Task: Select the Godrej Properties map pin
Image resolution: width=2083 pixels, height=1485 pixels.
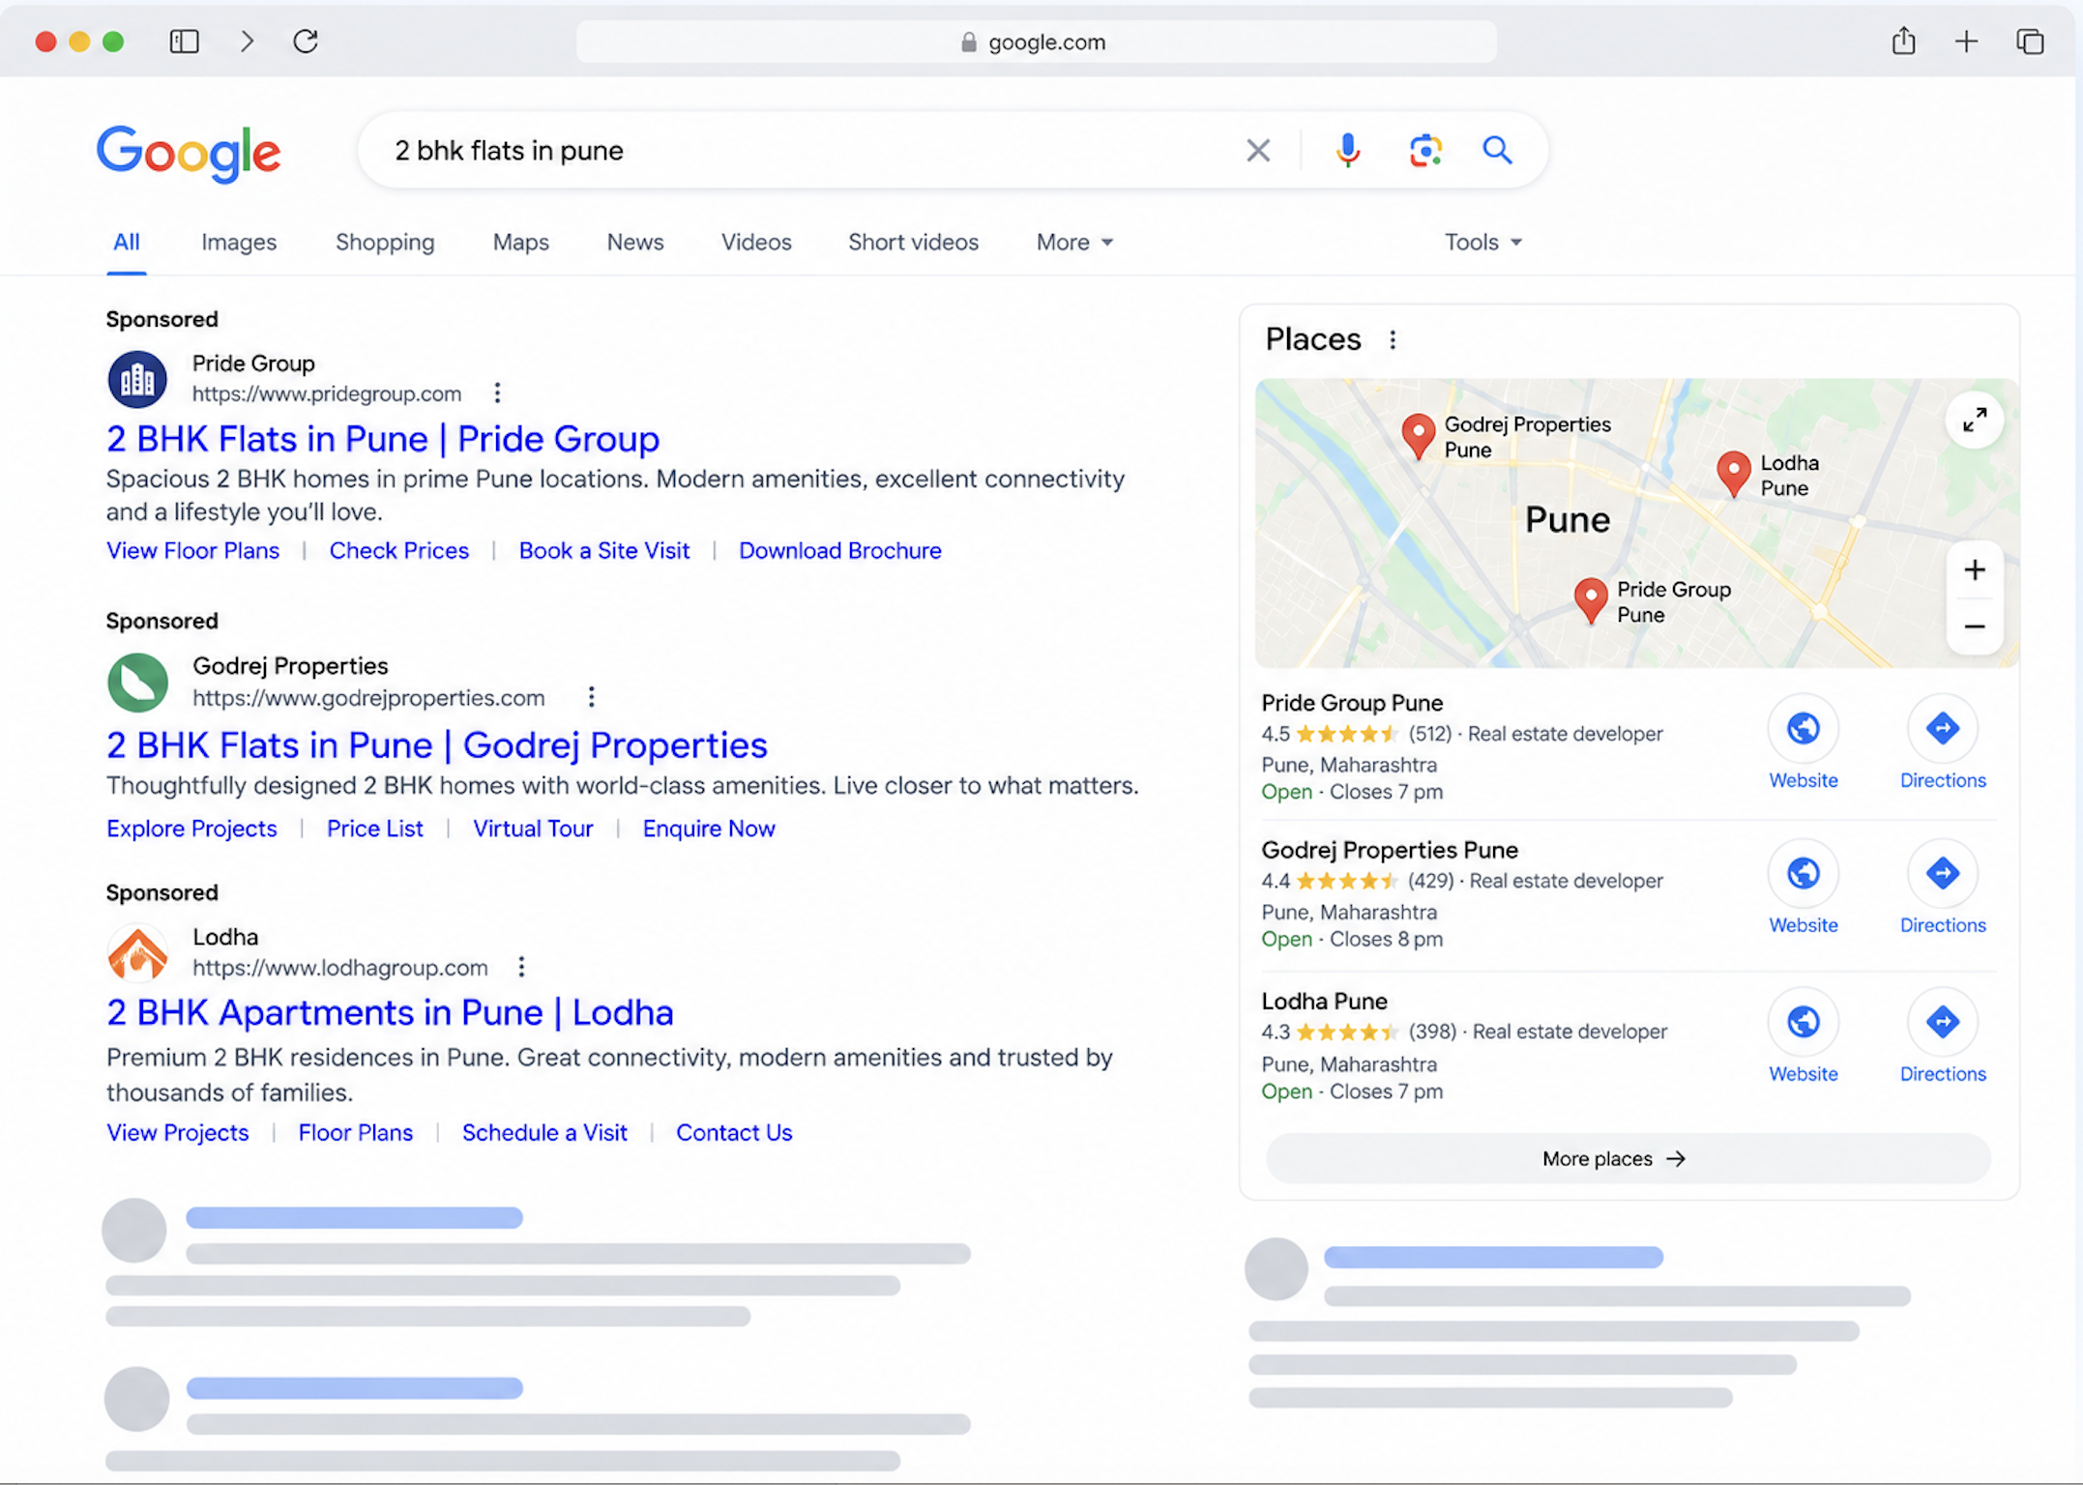Action: [1418, 436]
